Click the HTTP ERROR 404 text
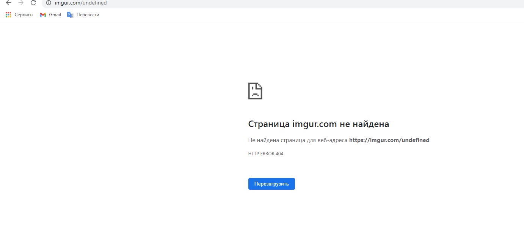The image size is (524, 243). (265, 154)
